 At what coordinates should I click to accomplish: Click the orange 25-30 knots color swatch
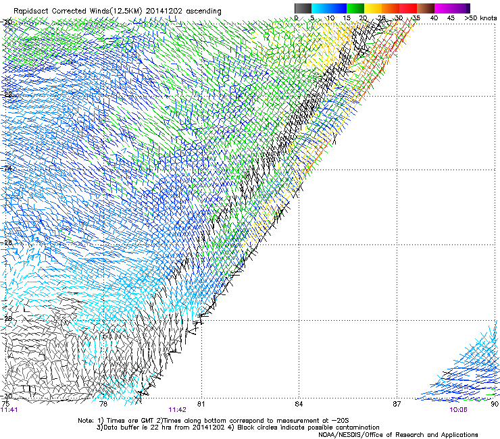(391, 8)
